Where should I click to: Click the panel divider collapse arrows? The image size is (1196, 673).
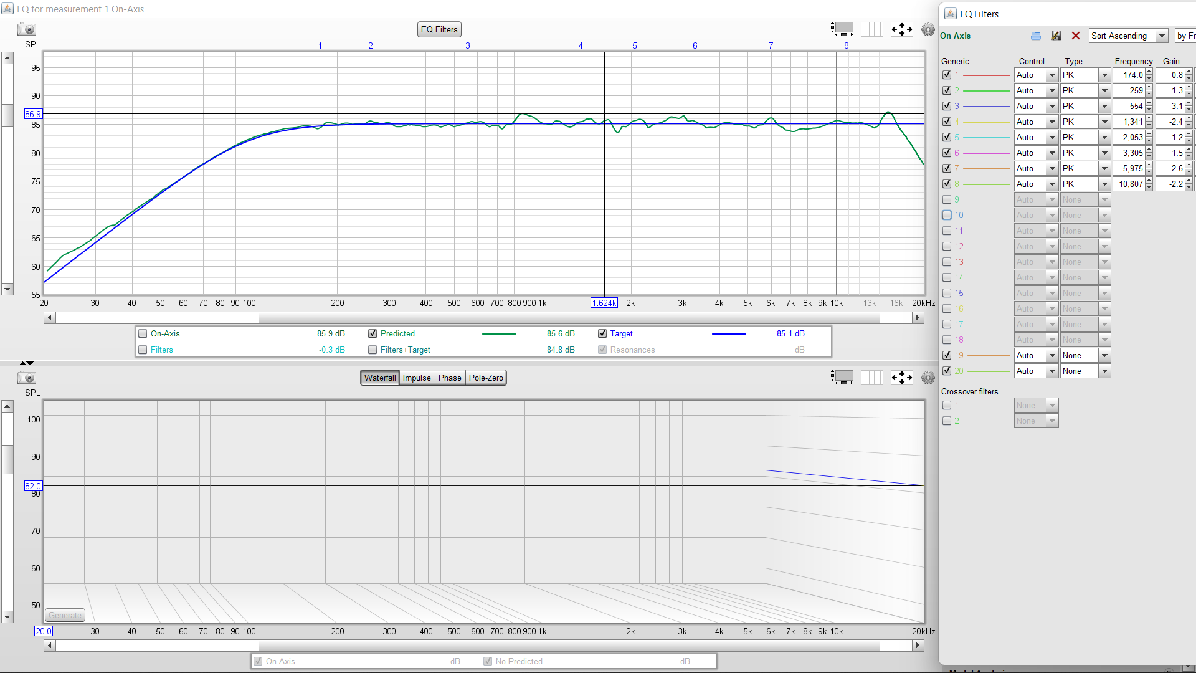pos(26,363)
